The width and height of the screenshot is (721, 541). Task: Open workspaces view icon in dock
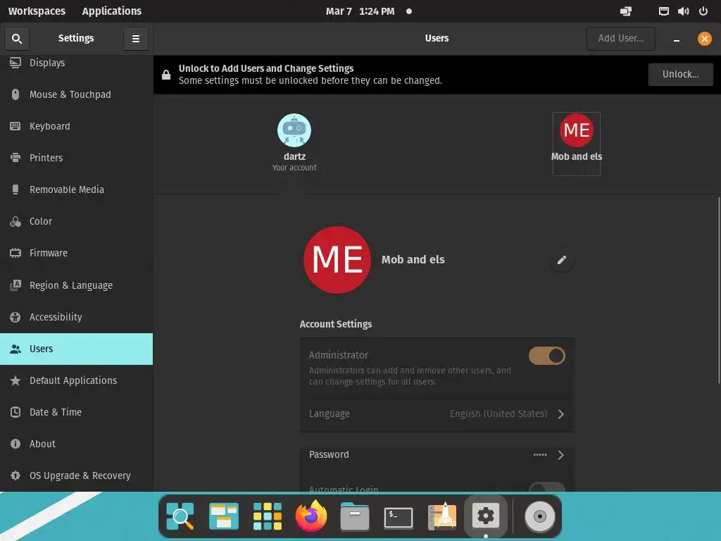click(223, 516)
